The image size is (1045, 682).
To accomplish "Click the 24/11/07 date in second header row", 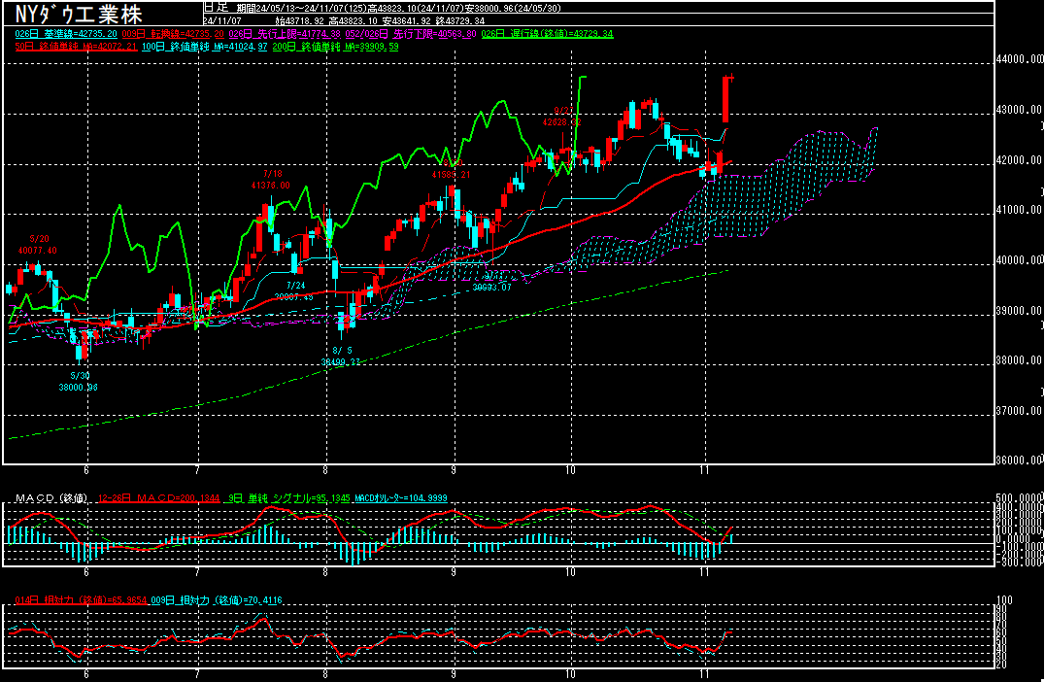I will (222, 21).
